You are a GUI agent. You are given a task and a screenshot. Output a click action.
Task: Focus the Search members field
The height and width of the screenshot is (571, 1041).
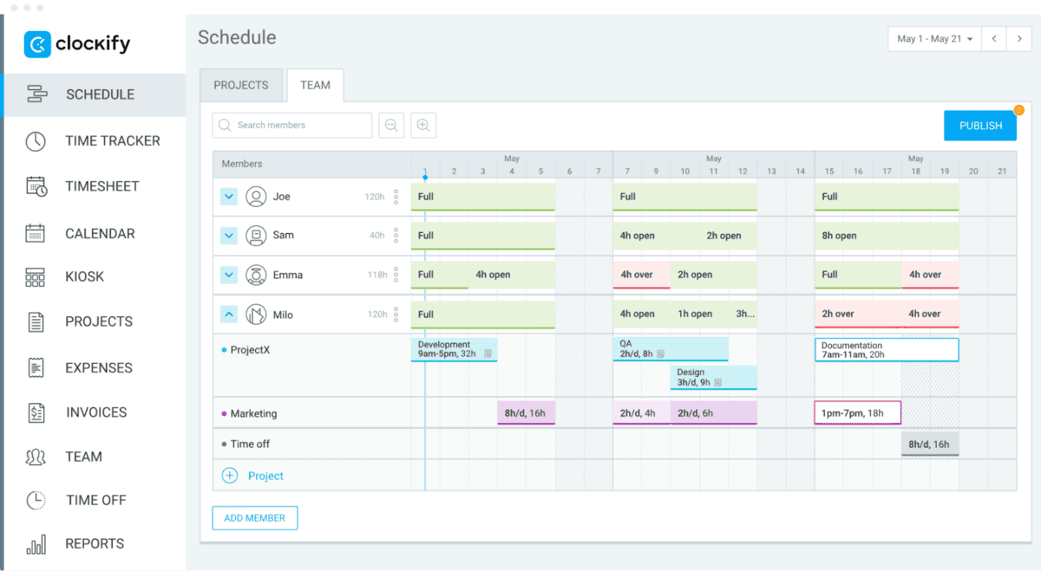pos(292,126)
